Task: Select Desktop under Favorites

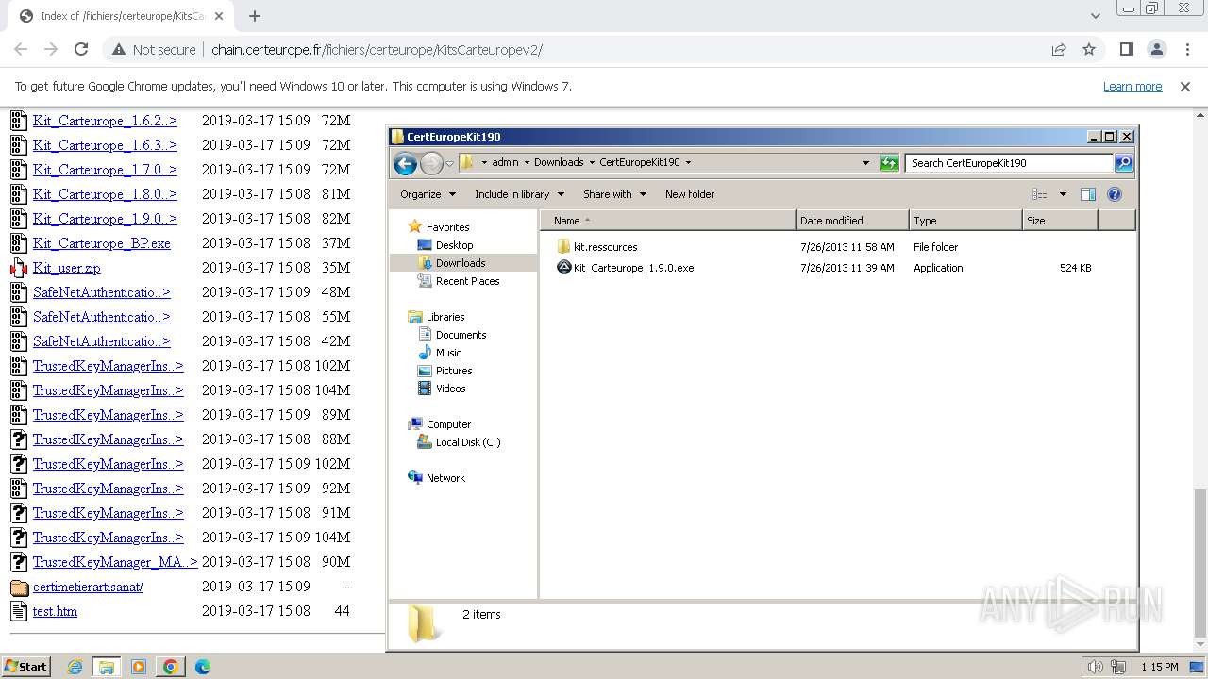Action: click(454, 245)
